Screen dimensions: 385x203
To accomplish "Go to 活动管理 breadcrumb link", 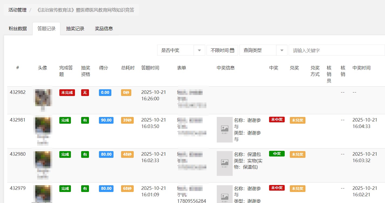I will [x=18, y=10].
